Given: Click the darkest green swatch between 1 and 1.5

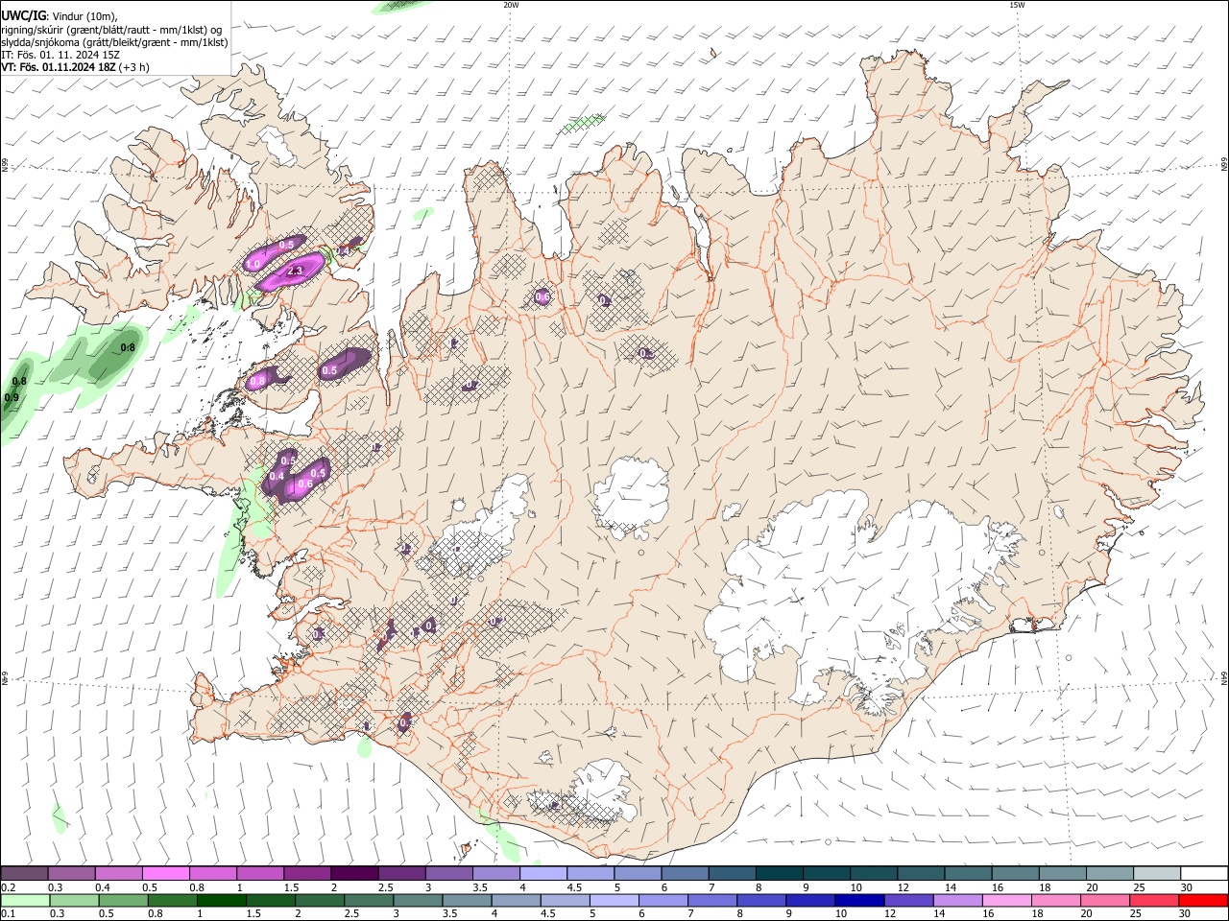Looking at the screenshot, I should (x=222, y=900).
